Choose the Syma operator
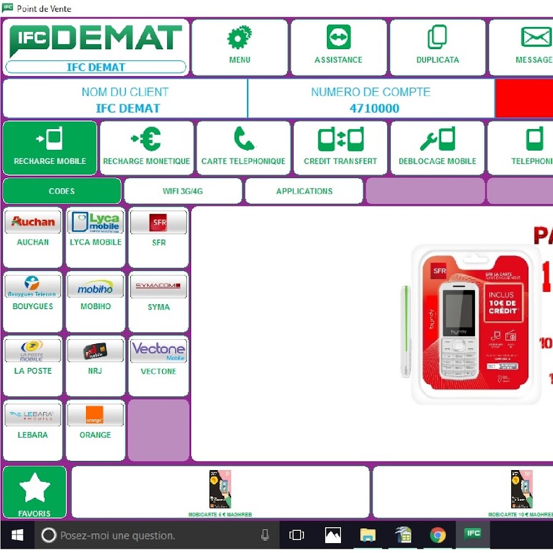Screen dimensions: 553x553 (159, 302)
